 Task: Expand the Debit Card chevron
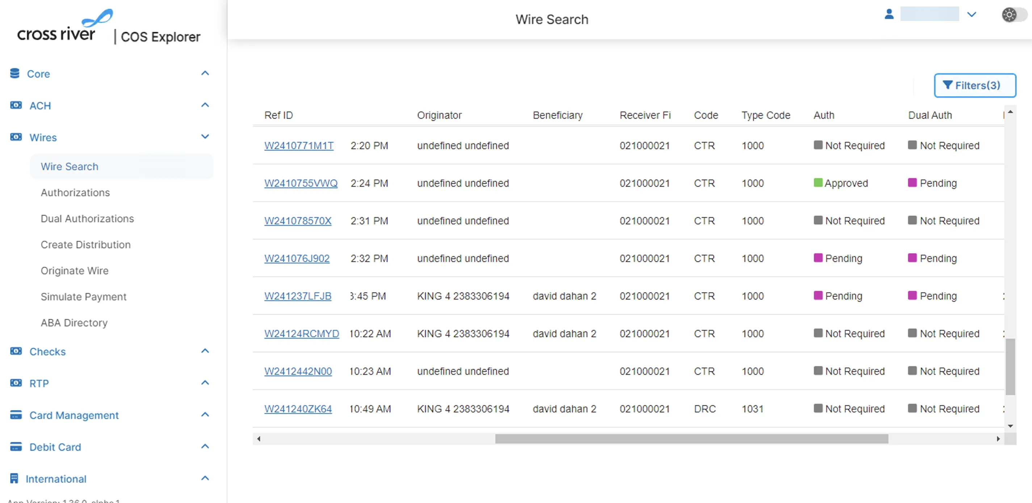pos(205,446)
